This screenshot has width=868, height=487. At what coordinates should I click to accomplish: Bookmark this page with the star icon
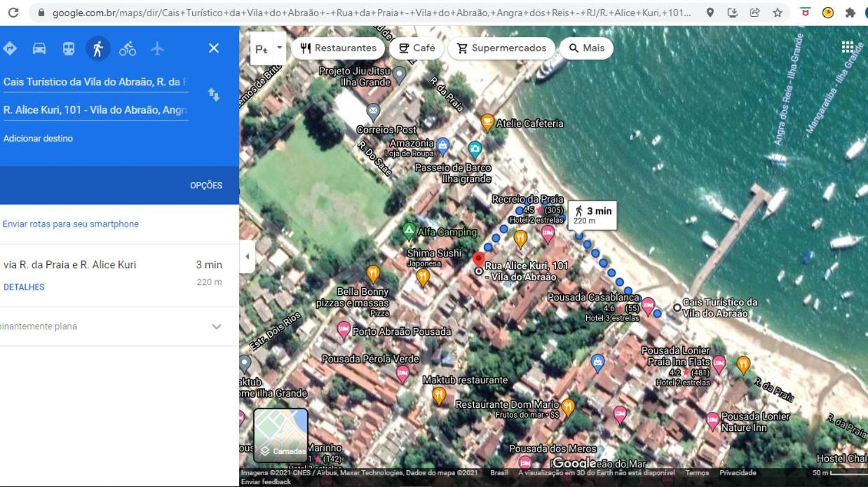pyautogui.click(x=777, y=13)
